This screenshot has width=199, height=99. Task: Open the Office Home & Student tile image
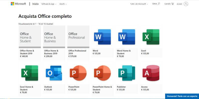tap(30, 37)
